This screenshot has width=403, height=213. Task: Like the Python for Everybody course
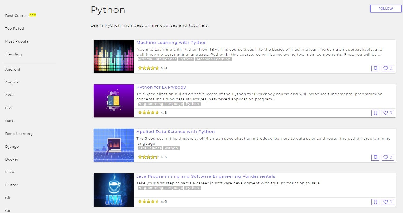pos(388,113)
